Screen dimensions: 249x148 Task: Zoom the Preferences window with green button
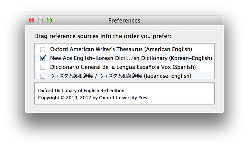(x=49, y=20)
